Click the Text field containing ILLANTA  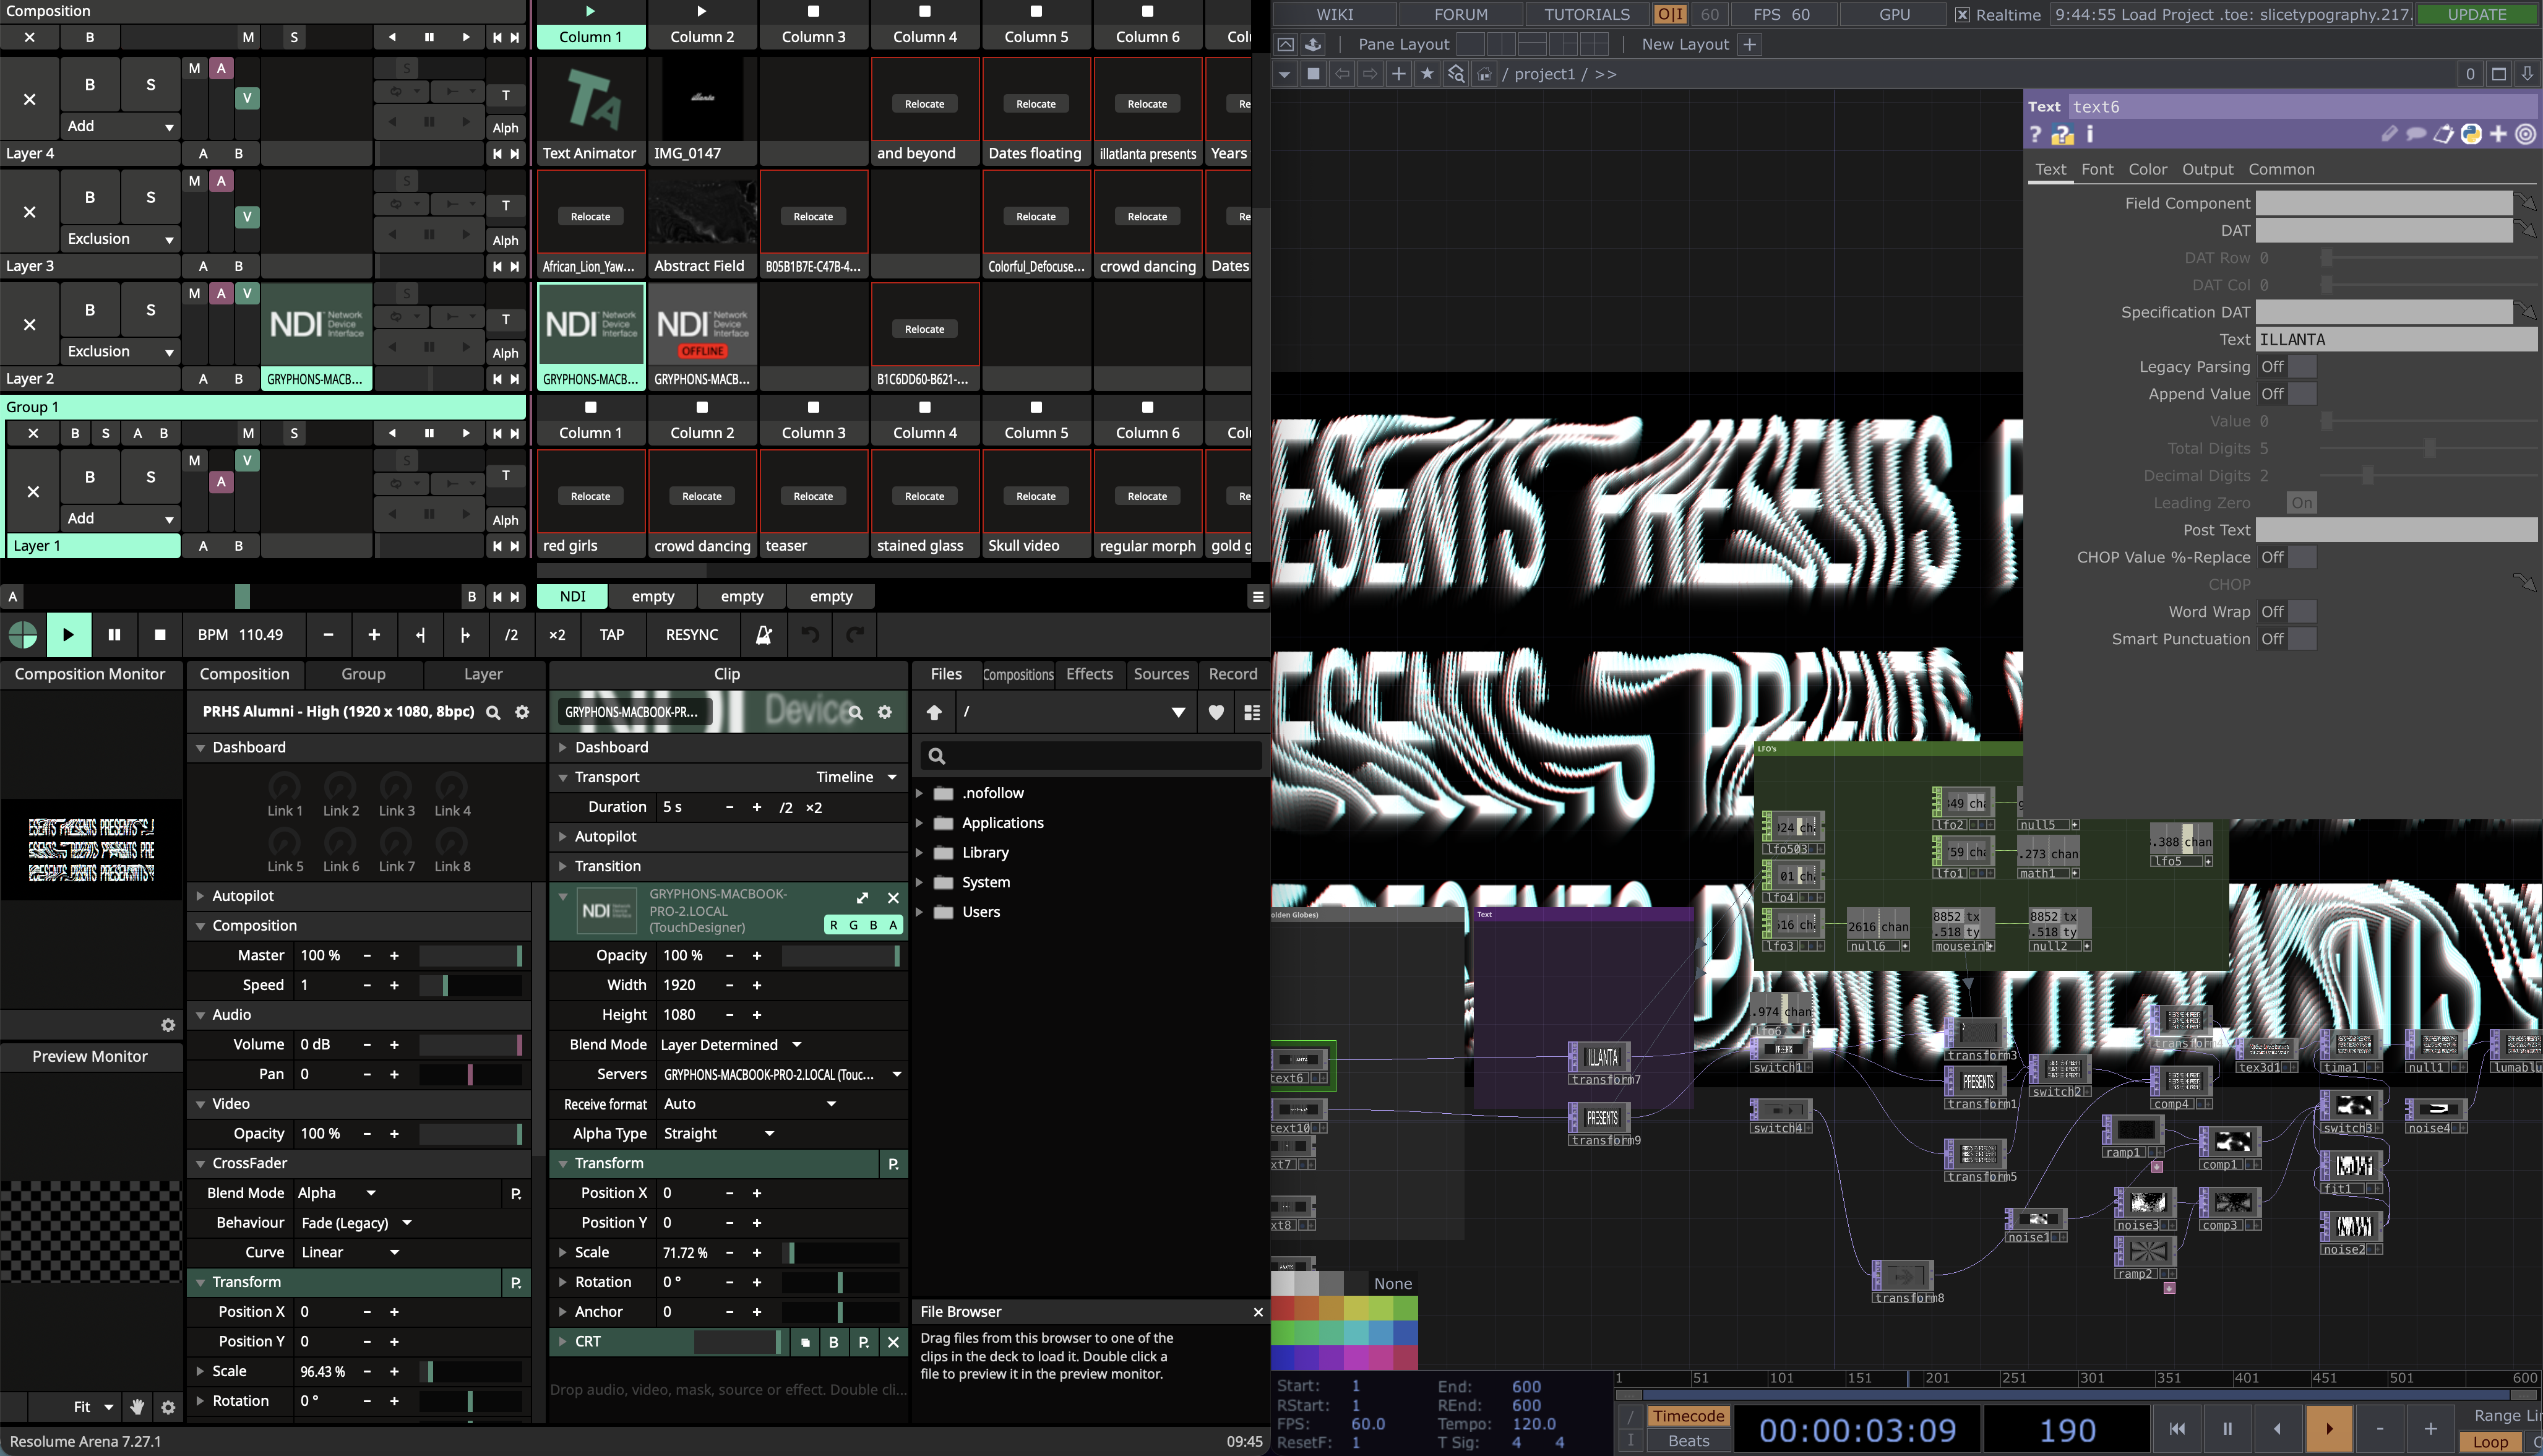(x=2396, y=340)
